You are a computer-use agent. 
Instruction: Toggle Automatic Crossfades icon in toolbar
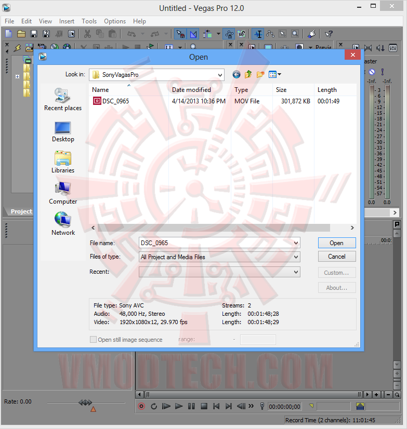click(x=193, y=34)
